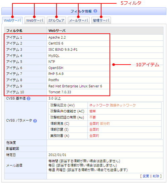Click the CentOS 6 item entry
The height and width of the screenshot is (184, 168).
point(56,43)
